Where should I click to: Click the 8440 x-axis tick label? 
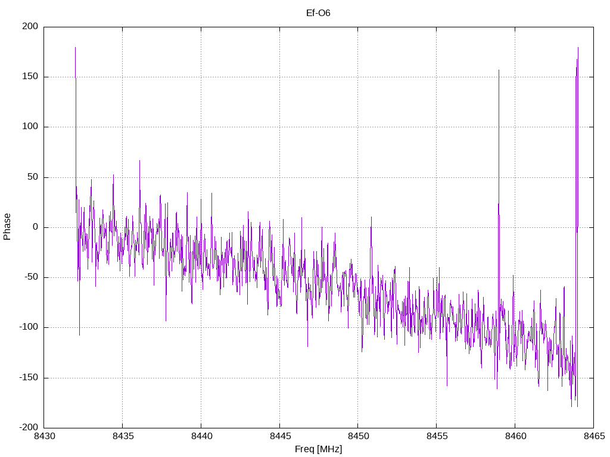coord(201,436)
